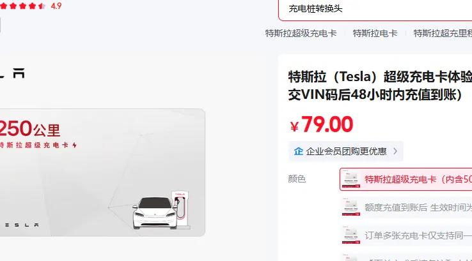Click the red Supercharger station illustration
Image resolution: width=472 pixels, height=261 pixels.
(x=182, y=208)
